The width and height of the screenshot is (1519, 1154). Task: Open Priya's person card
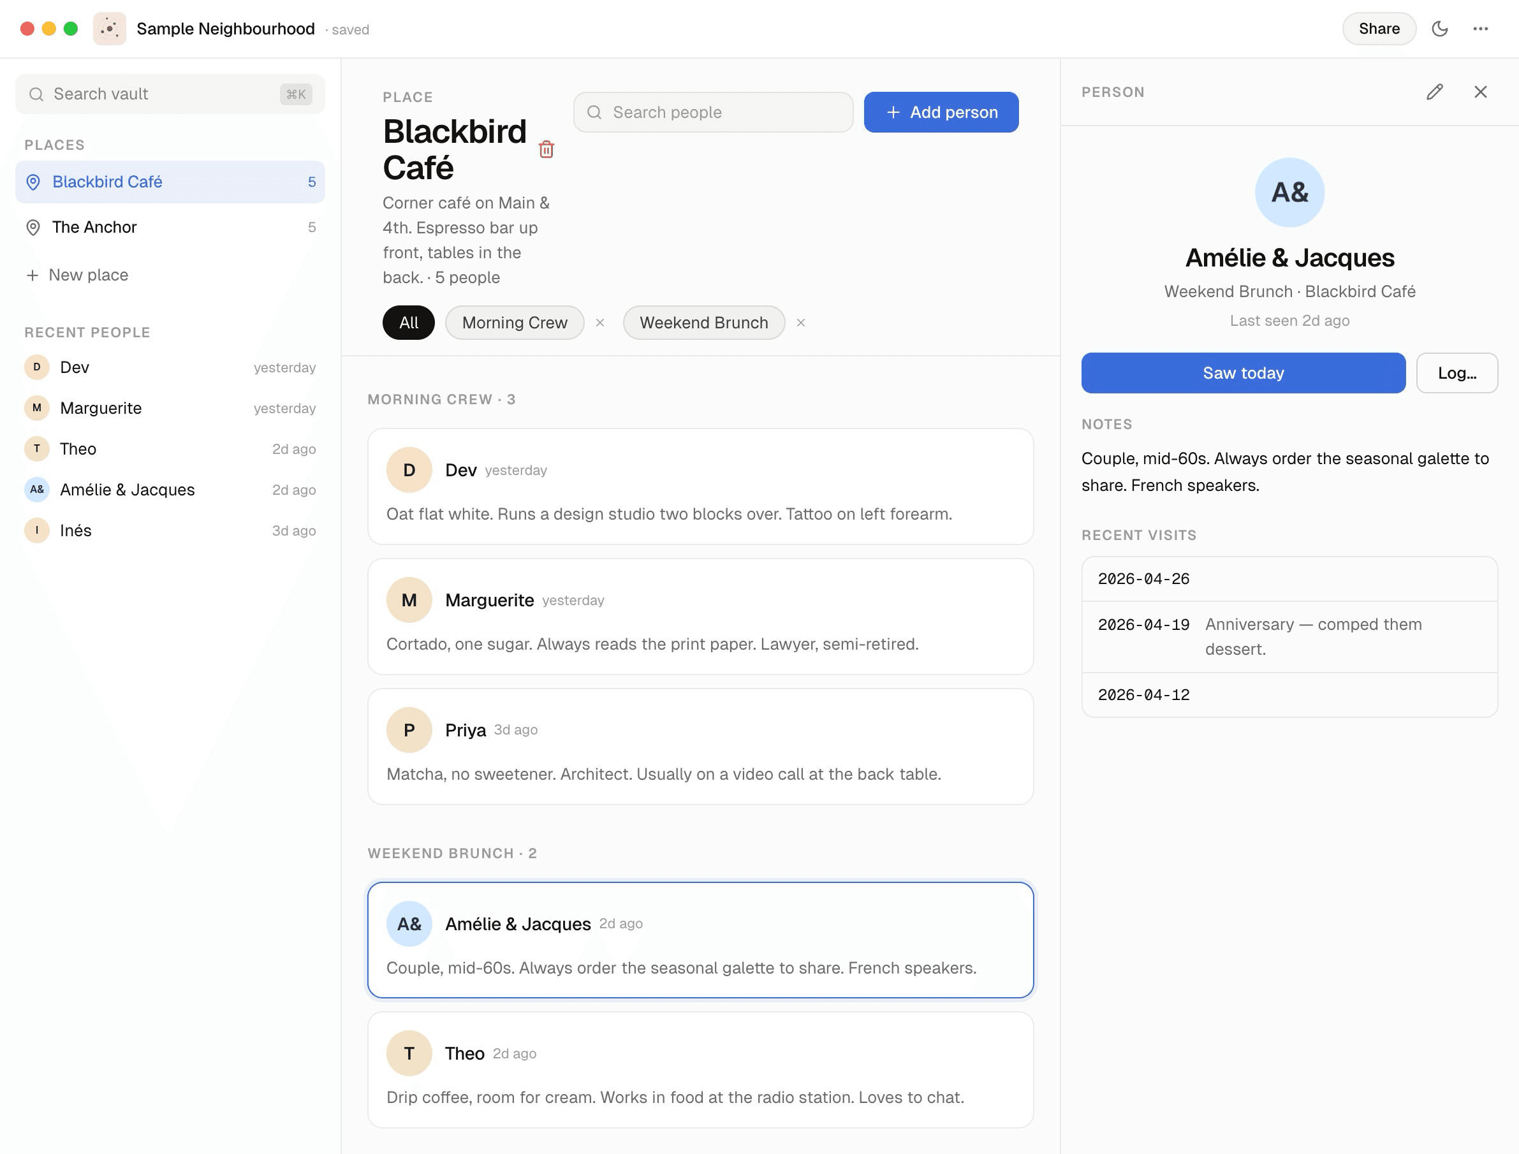pos(700,747)
